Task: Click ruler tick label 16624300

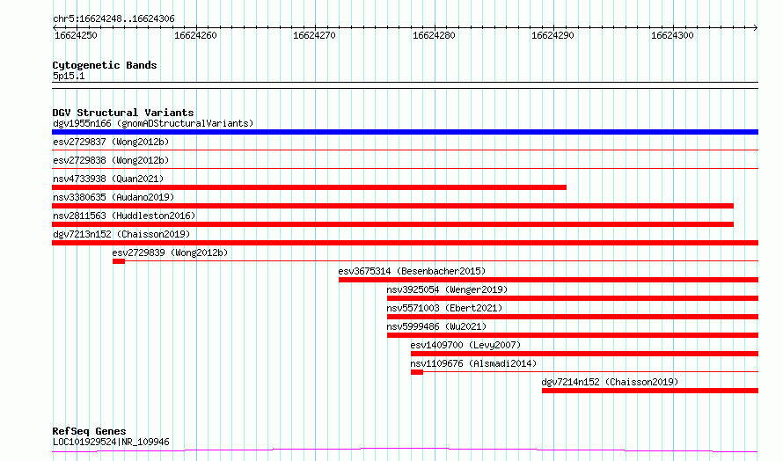Action: (672, 35)
